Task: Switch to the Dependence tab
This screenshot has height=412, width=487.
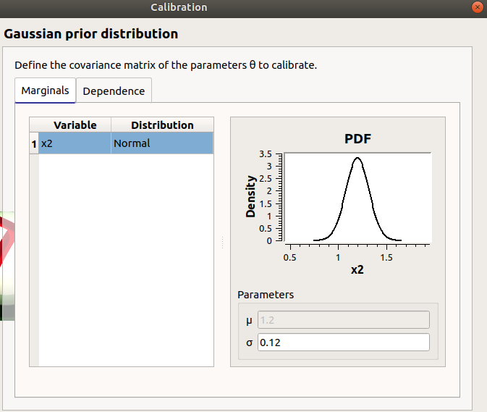Action: pos(114,91)
